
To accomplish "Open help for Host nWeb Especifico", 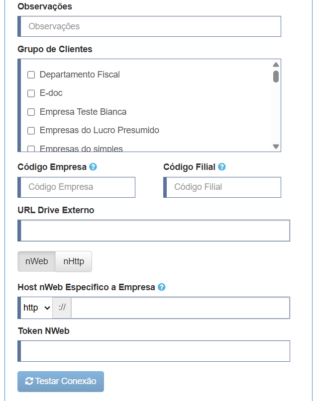I will click(162, 287).
